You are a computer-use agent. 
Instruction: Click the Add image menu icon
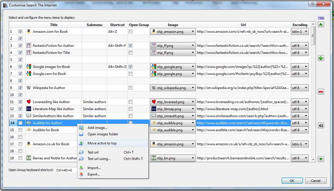pyautogui.click(x=81, y=128)
